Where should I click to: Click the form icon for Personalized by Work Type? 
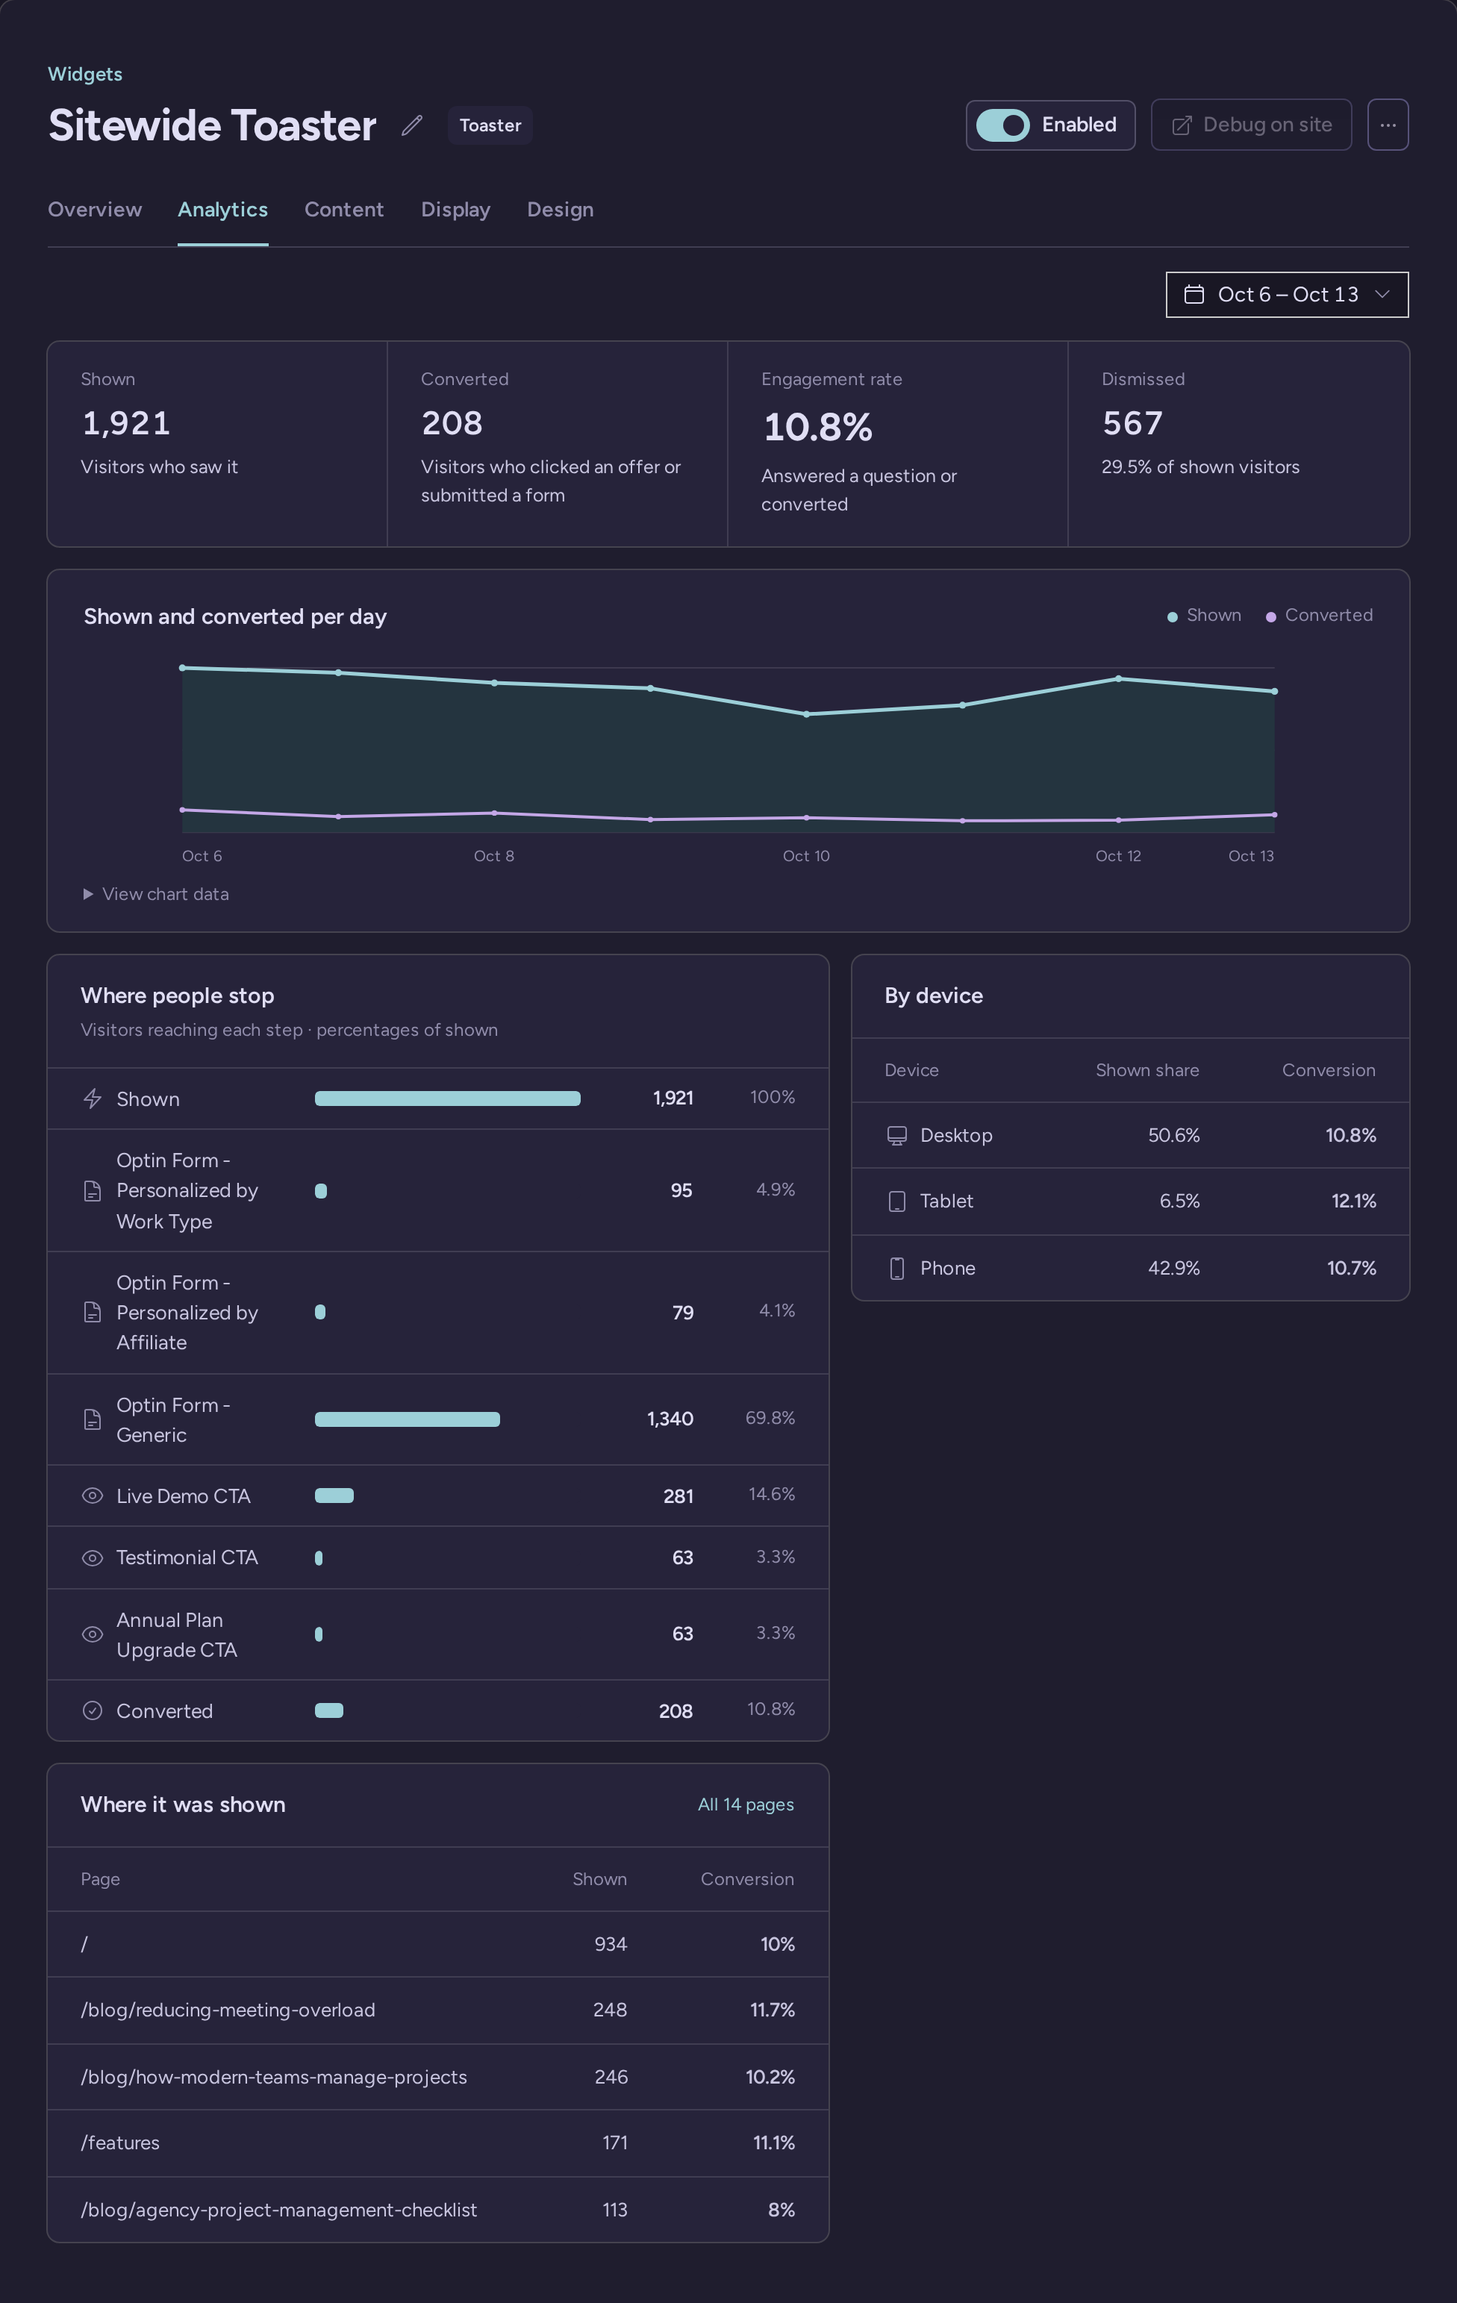pos(92,1191)
